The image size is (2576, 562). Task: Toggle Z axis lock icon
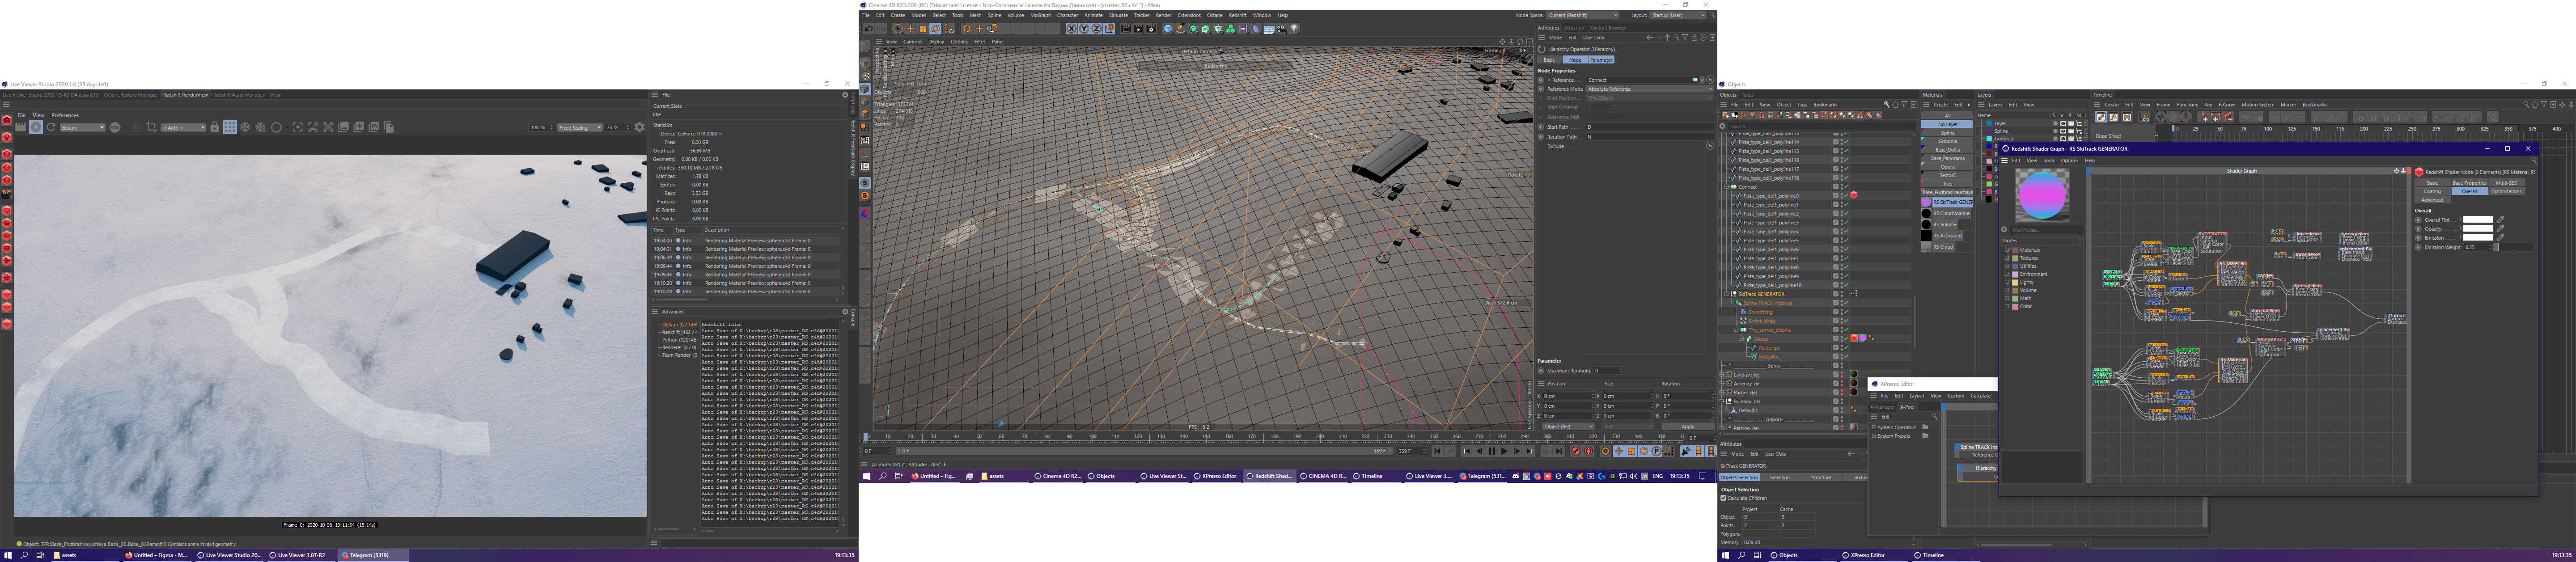pyautogui.click(x=1097, y=29)
